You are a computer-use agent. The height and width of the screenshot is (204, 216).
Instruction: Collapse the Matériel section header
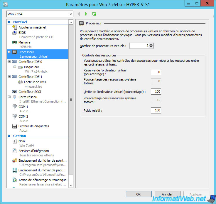click(9, 22)
